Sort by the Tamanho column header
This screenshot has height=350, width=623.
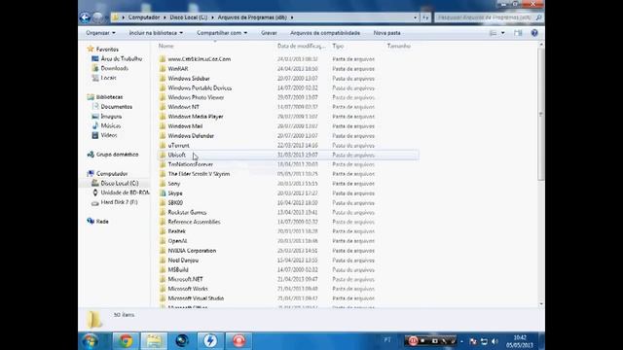click(x=398, y=46)
